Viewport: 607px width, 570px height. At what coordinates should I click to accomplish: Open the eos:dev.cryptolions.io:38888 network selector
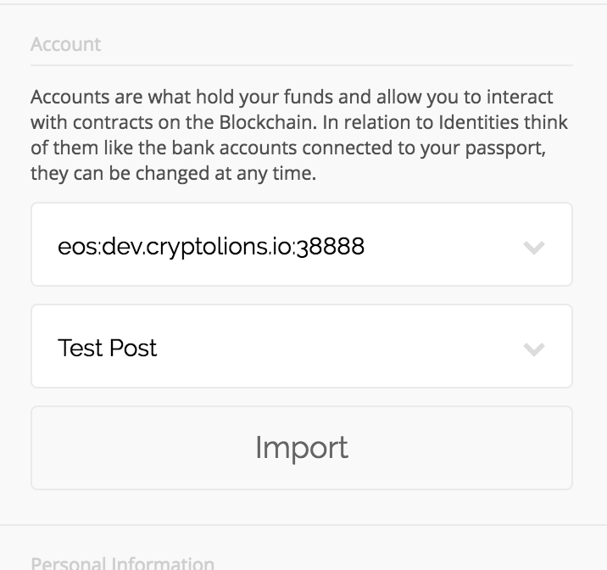302,244
